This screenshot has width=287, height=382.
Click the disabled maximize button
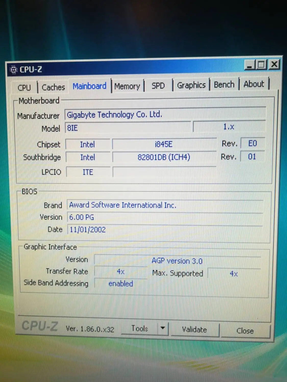[261, 64]
